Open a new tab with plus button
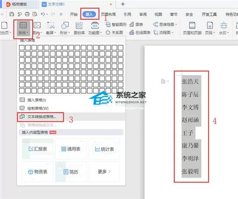238x199 pixels. tap(123, 4)
